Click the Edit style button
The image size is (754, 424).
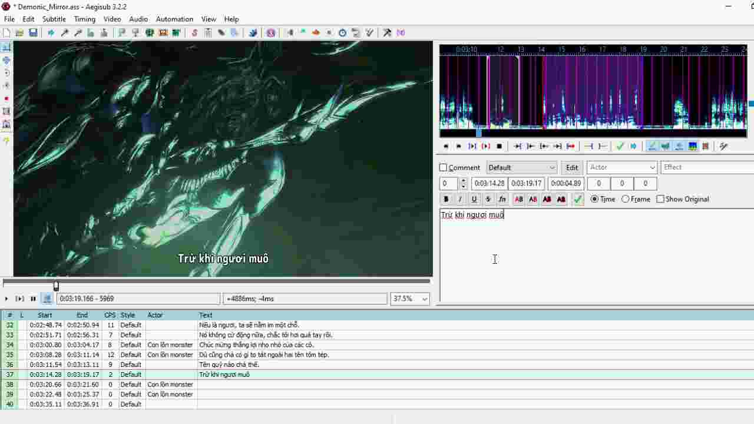(572, 168)
